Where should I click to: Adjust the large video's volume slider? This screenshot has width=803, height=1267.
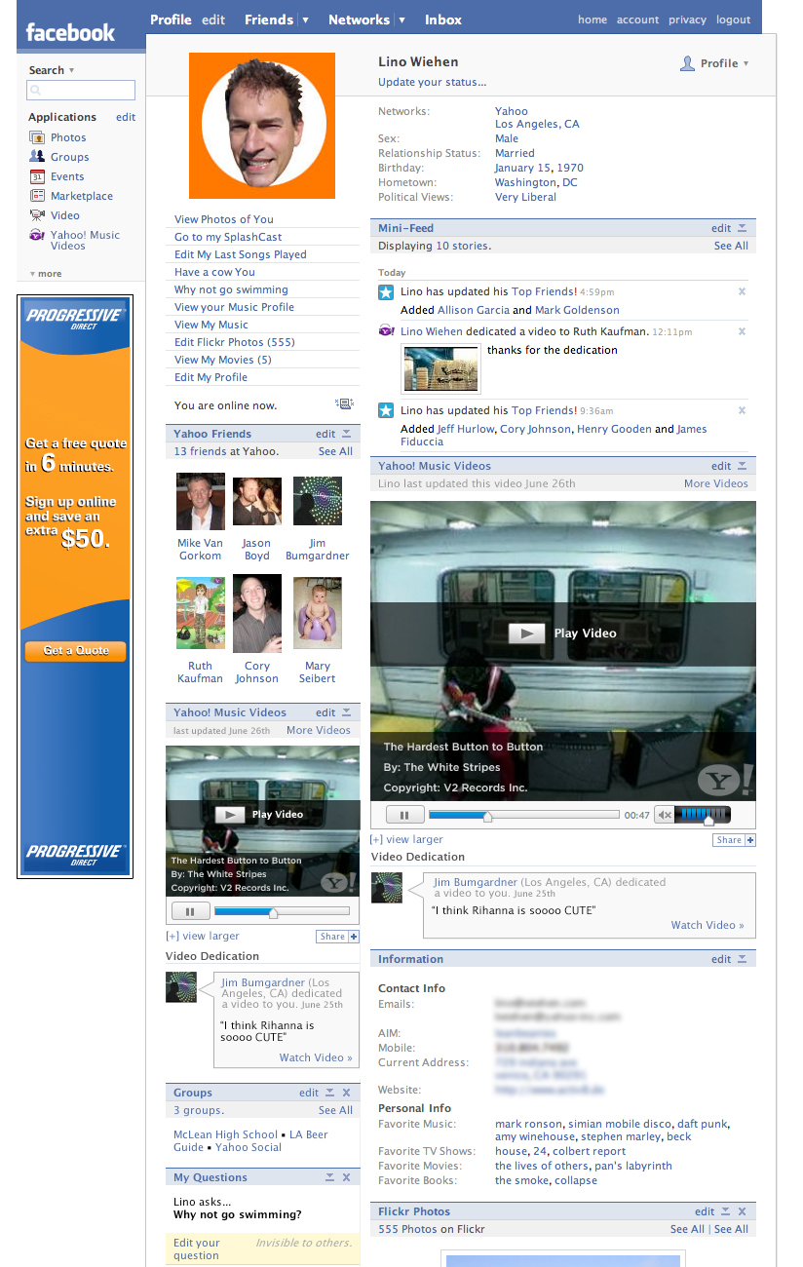coord(707,816)
